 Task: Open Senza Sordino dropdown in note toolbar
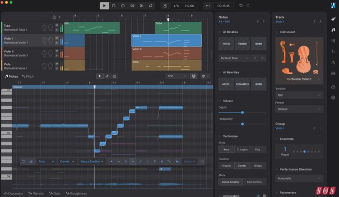pos(92,162)
